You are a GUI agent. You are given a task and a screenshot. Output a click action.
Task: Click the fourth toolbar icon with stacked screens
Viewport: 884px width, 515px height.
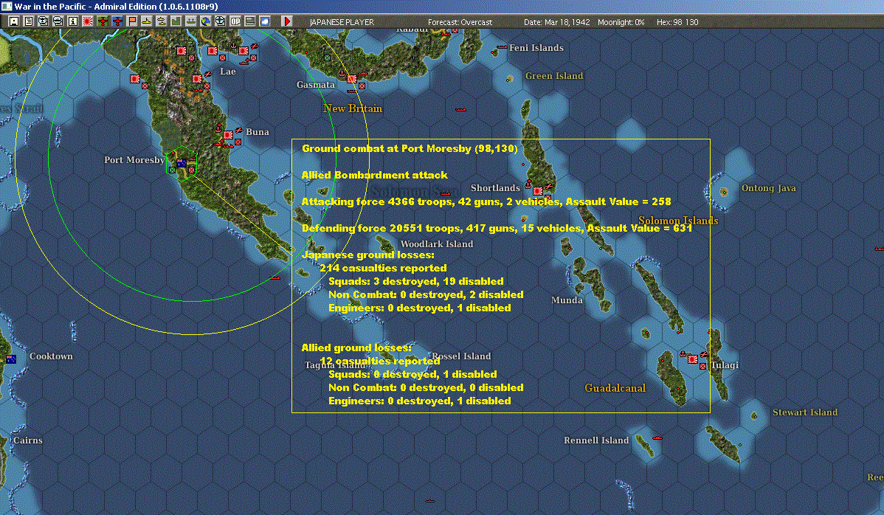coord(58,21)
